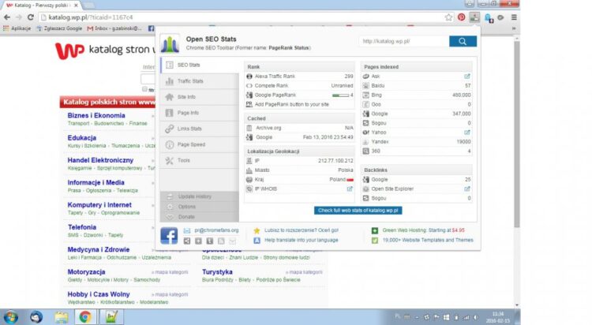Open the Tools tab

pyautogui.click(x=200, y=160)
